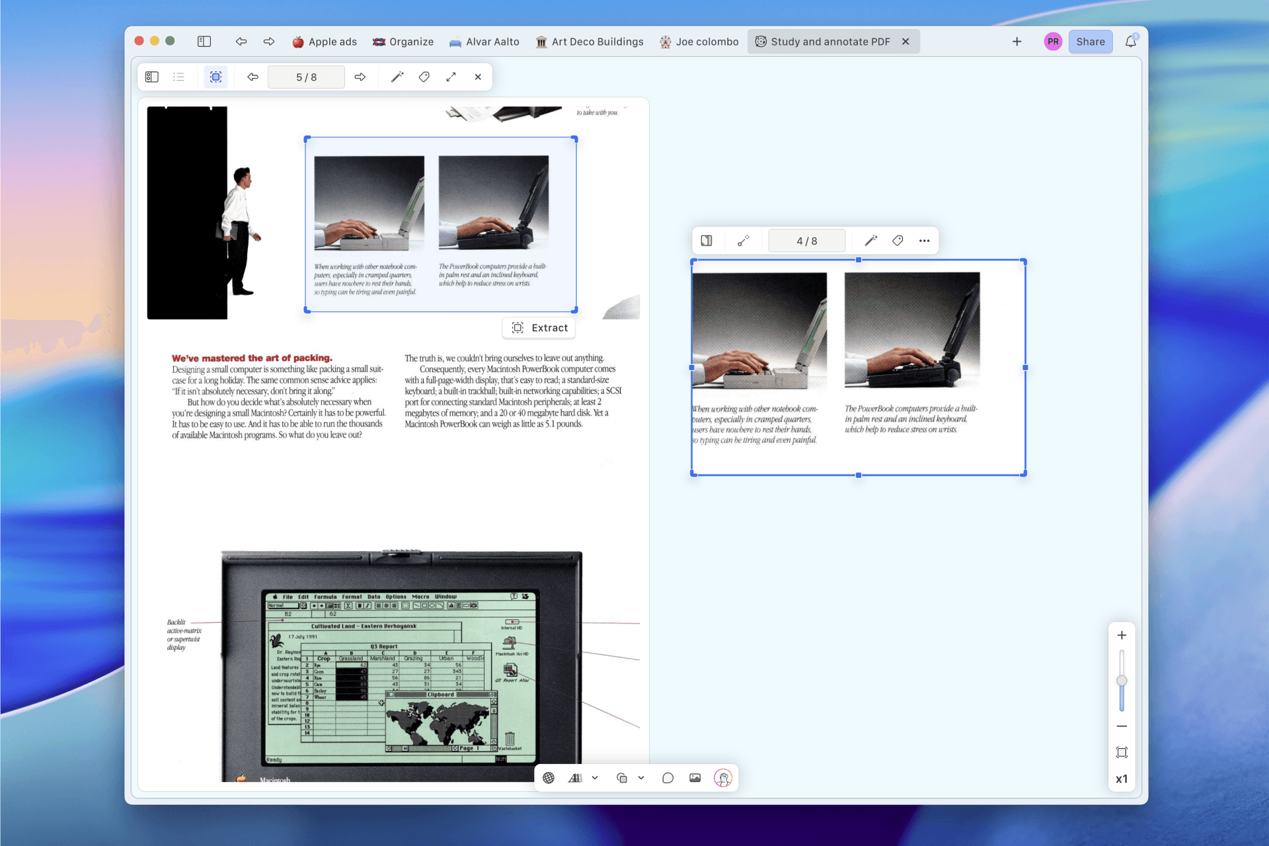Image resolution: width=1269 pixels, height=846 pixels.
Task: Tag the extracted clip
Action: tap(898, 241)
